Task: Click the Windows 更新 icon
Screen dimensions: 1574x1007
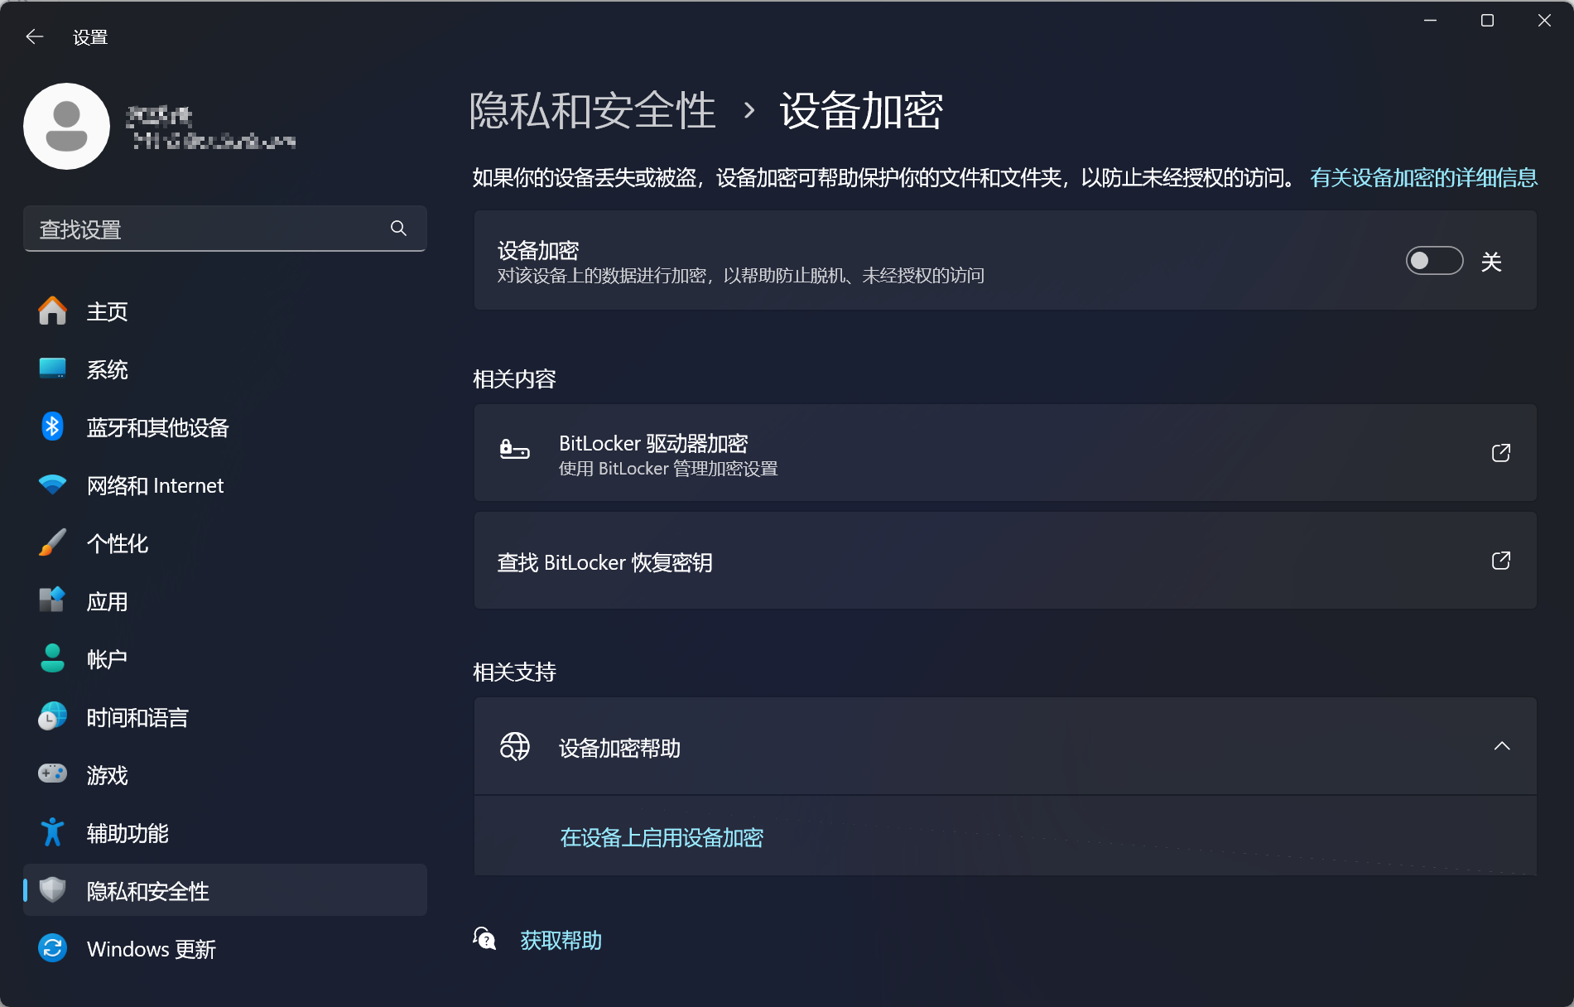Action: point(52,948)
